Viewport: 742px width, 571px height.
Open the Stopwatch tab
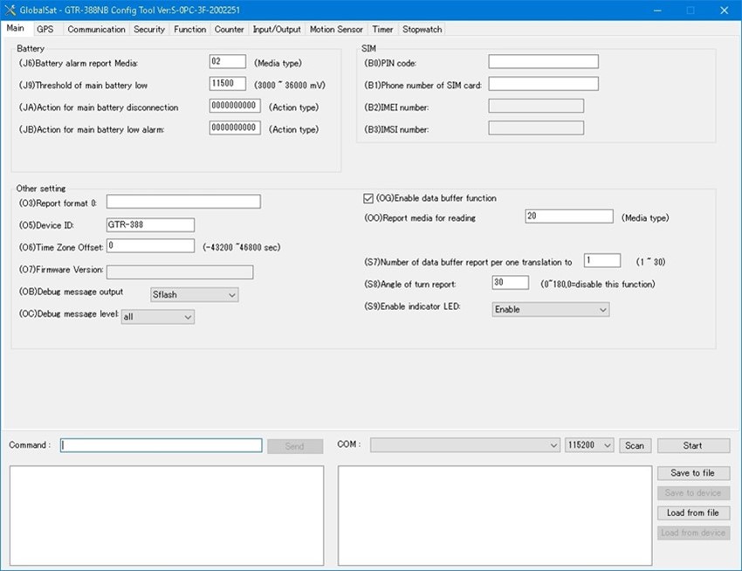tap(423, 30)
